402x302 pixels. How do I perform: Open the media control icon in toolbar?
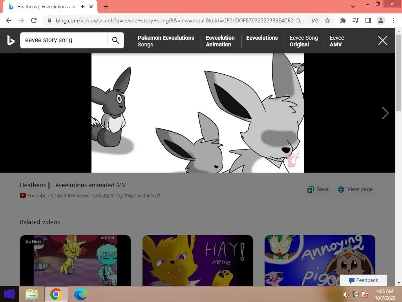pyautogui.click(x=355, y=20)
